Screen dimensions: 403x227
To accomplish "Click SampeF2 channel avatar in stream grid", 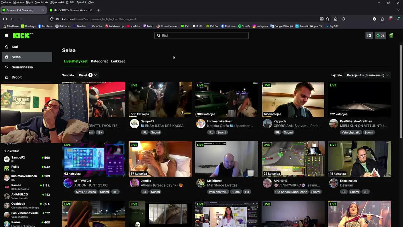I will (134, 124).
